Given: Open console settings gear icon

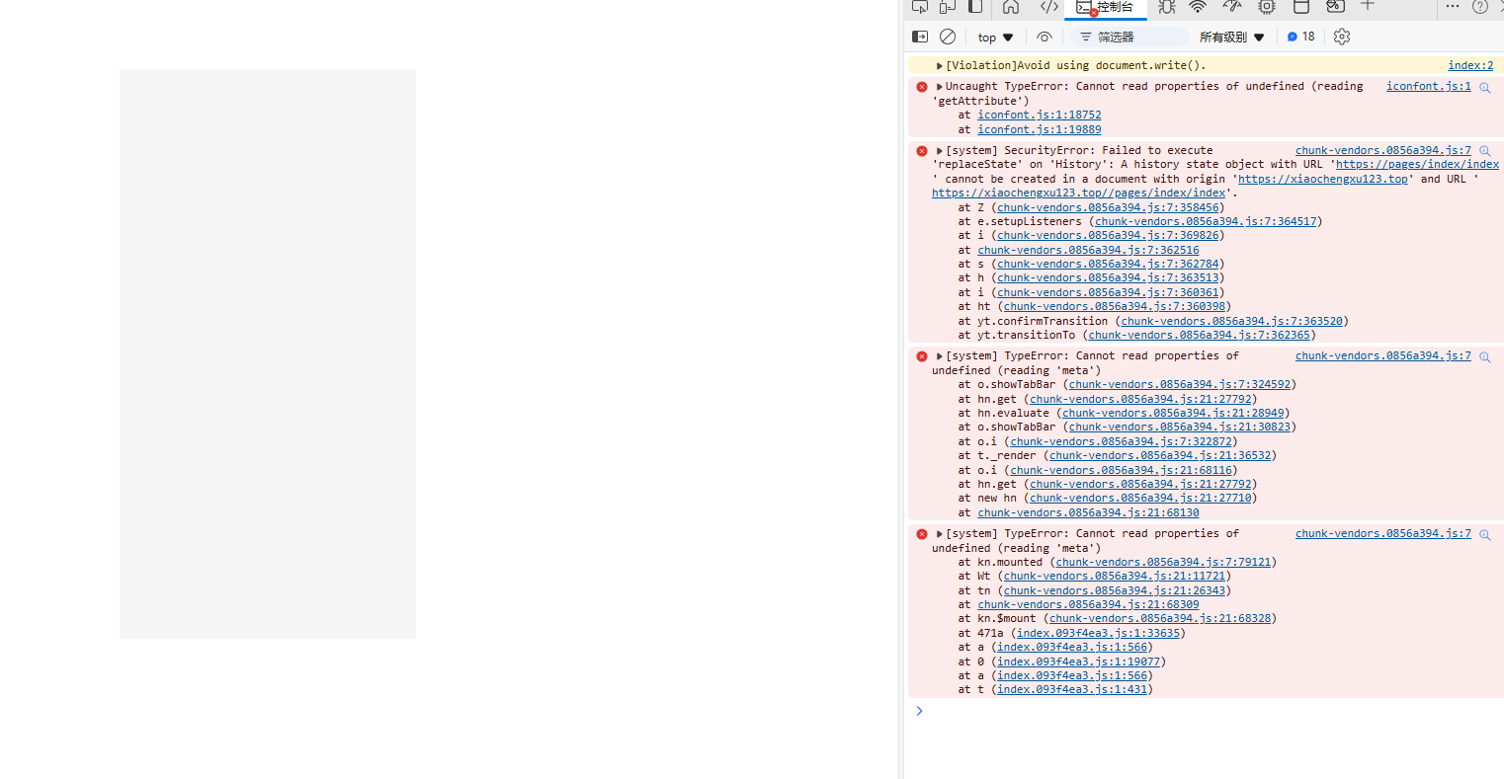Looking at the screenshot, I should (1341, 37).
